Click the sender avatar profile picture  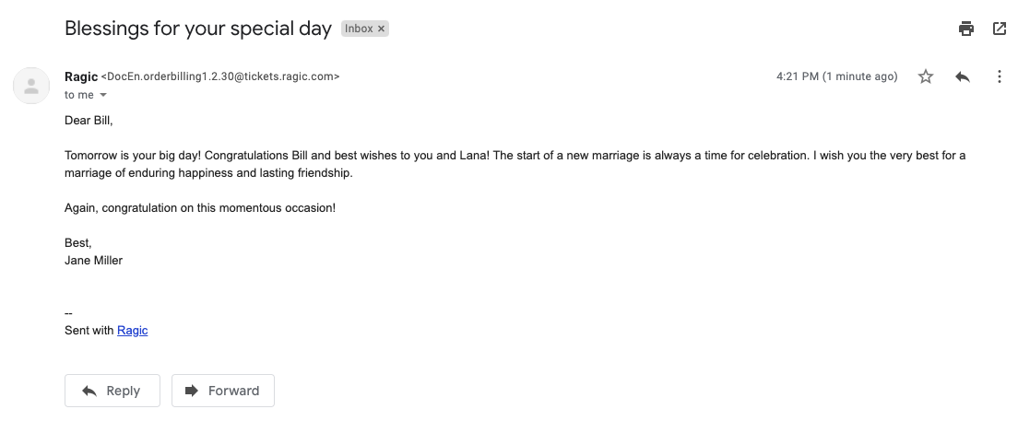[31, 86]
